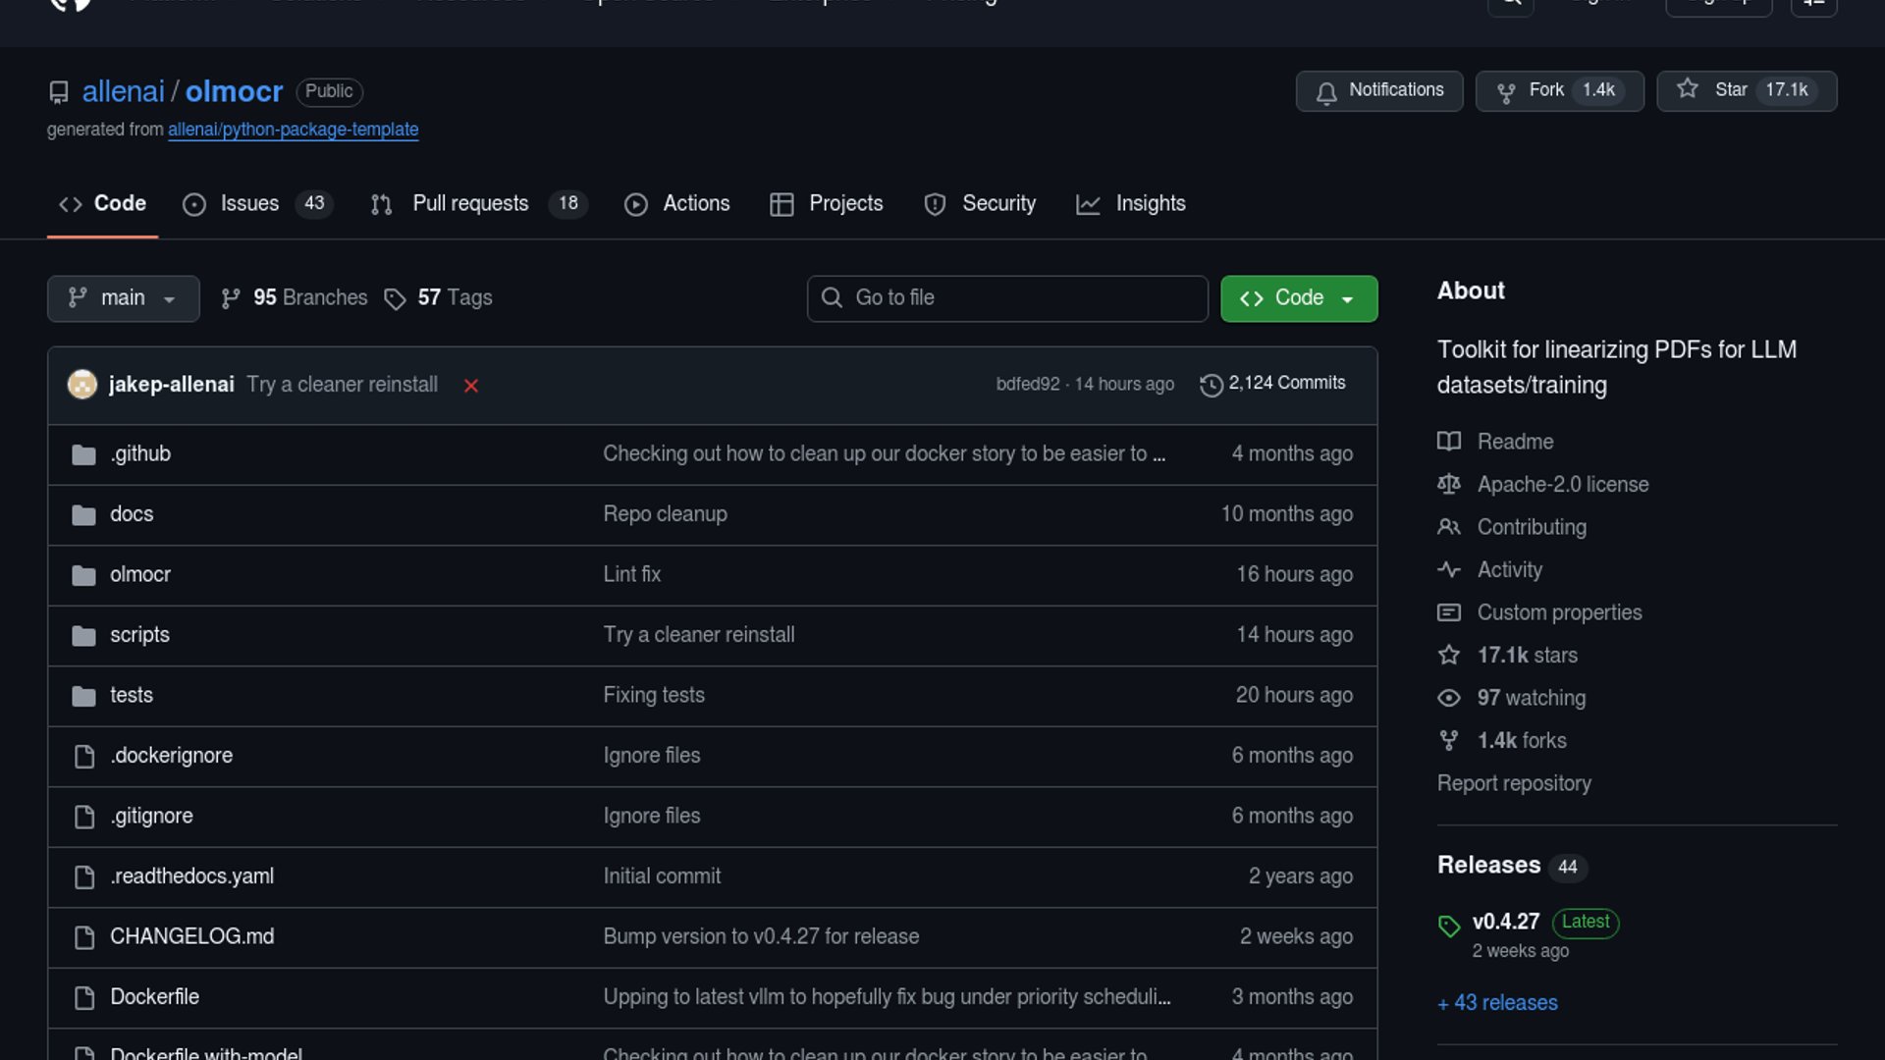Click the Notifications bell button
The height and width of the screenshot is (1060, 1885).
[x=1378, y=91]
